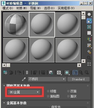Select the highlighted top-middle sample slot

(42, 25)
